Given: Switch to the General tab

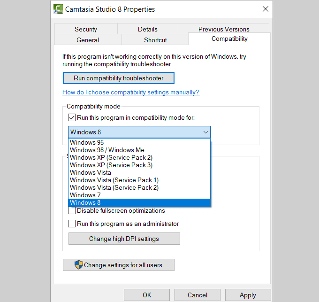Looking at the screenshot, I should point(88,40).
